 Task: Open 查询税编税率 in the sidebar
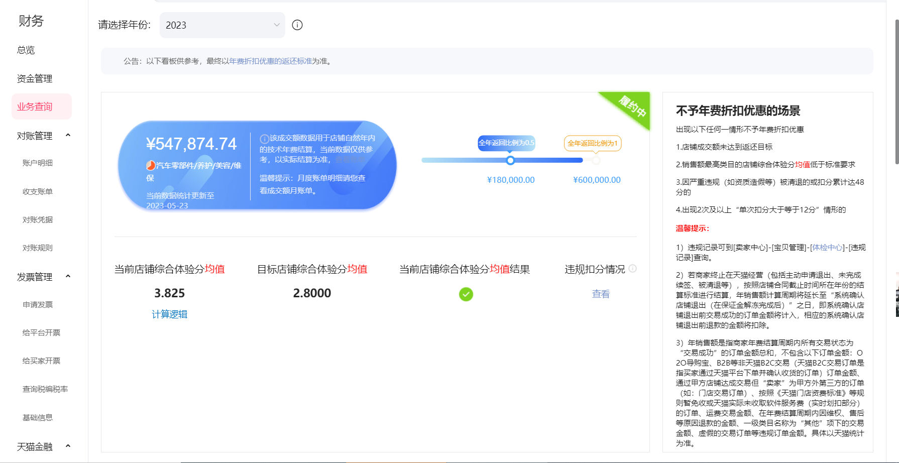[45, 389]
